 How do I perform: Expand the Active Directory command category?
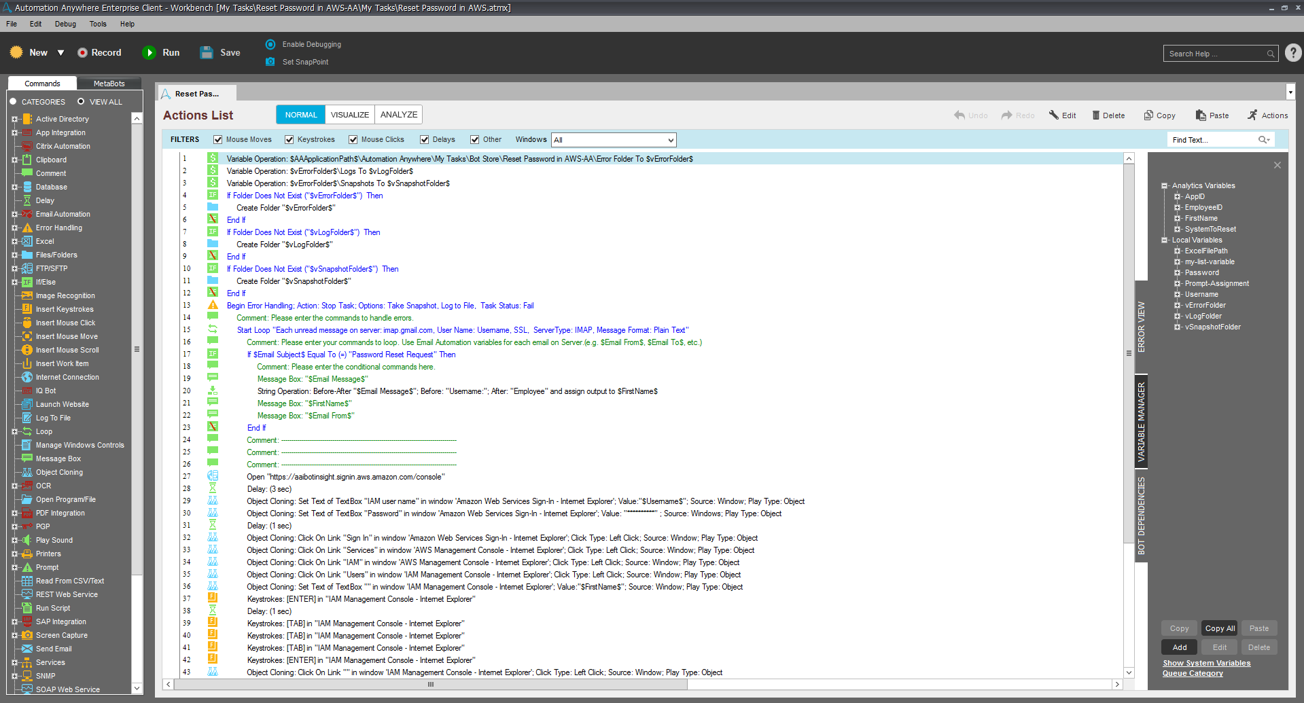click(14, 120)
